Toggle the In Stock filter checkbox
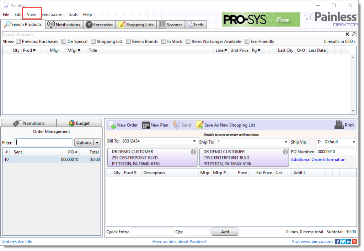Screen dimensions: 364x251 pos(164,42)
